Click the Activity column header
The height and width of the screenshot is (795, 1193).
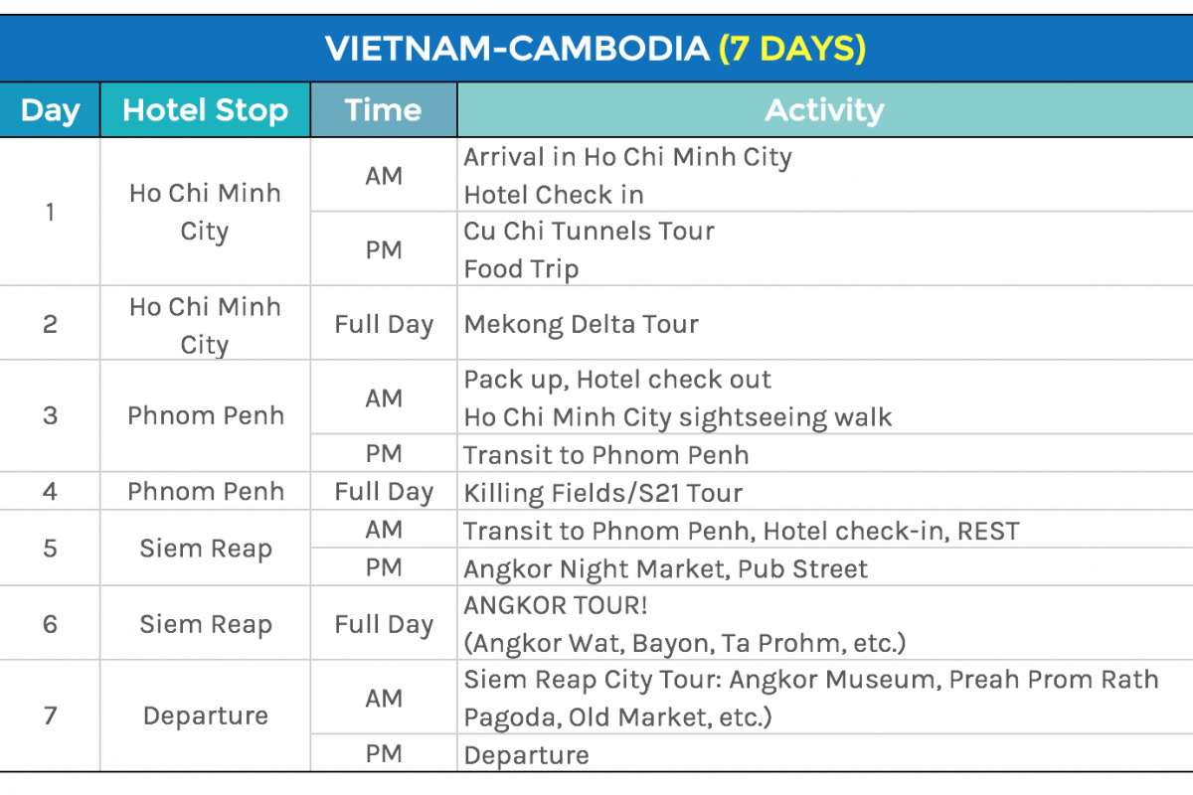coord(824,110)
